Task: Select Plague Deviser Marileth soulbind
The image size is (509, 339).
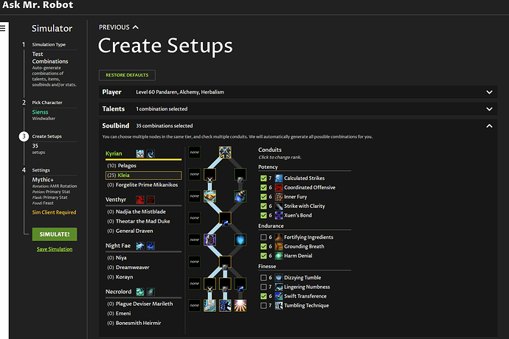Action: [143, 304]
